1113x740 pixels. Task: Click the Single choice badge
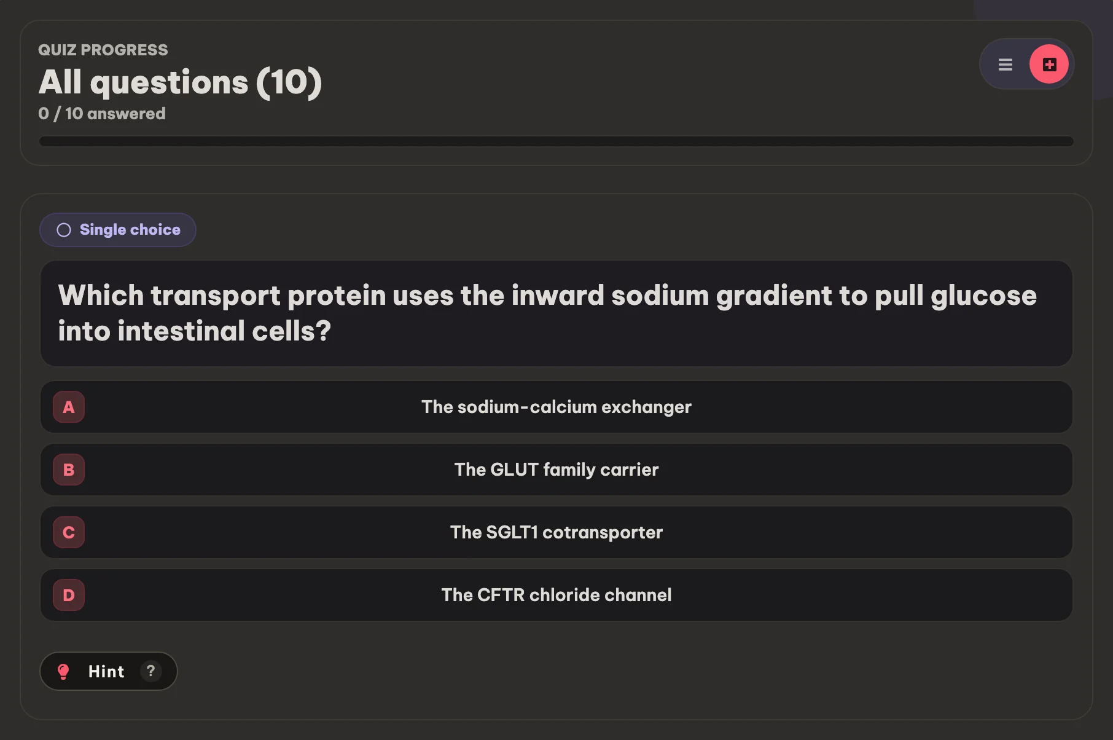pyautogui.click(x=118, y=230)
